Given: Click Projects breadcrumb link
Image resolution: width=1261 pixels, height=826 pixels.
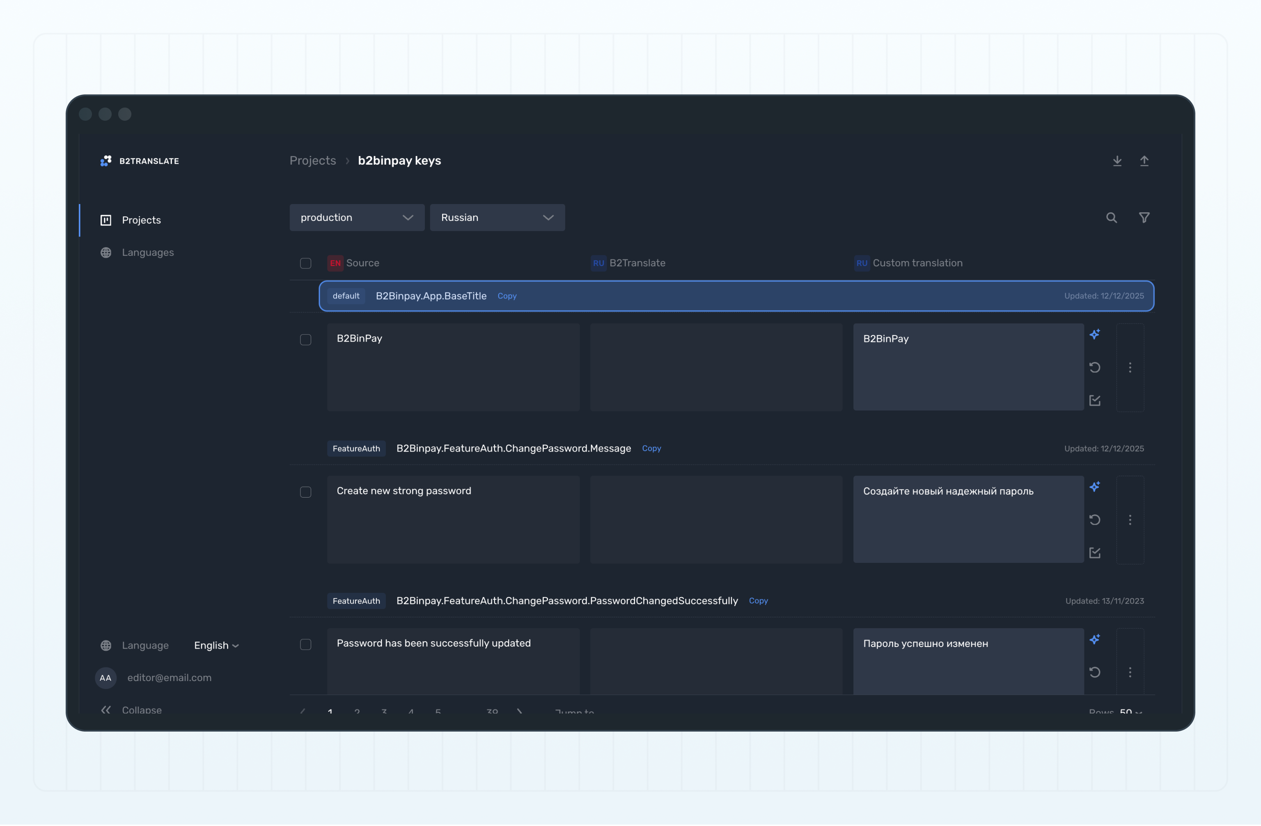Looking at the screenshot, I should pos(313,161).
